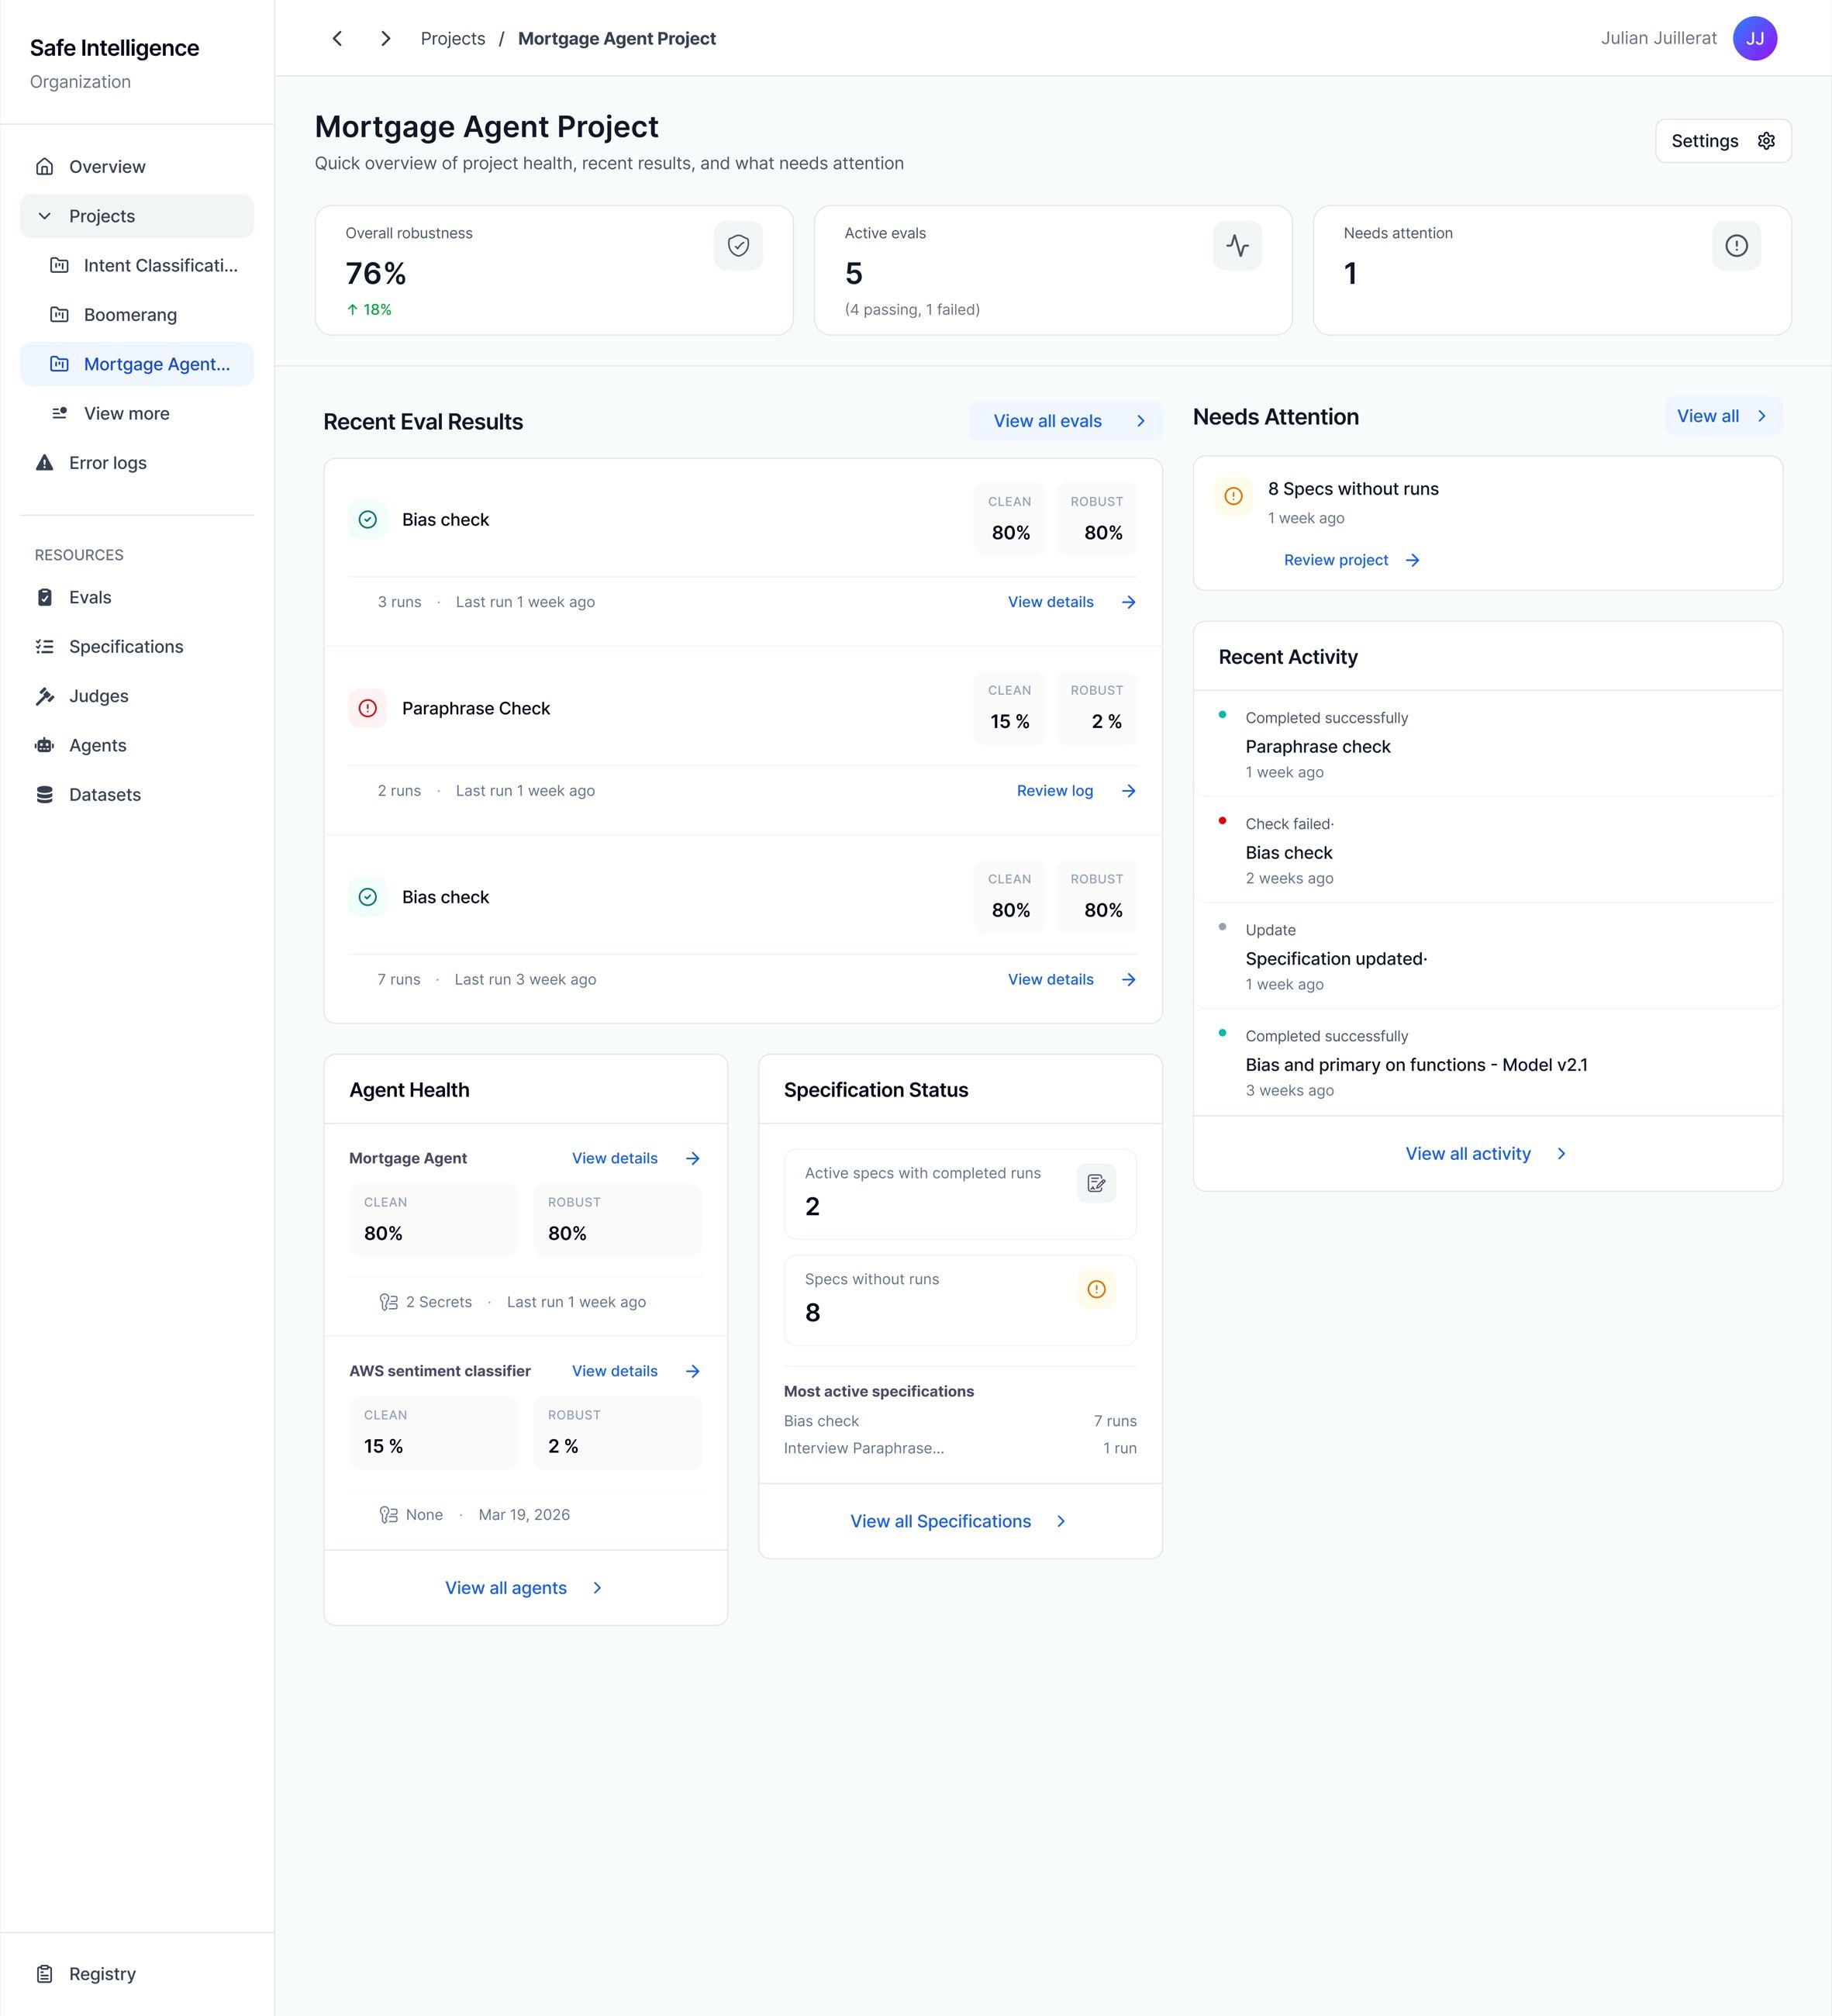Click View details for AWS sentiment classifier

coord(636,1371)
